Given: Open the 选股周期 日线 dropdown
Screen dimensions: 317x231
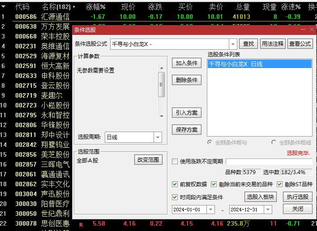Looking at the screenshot, I should 158,137.
